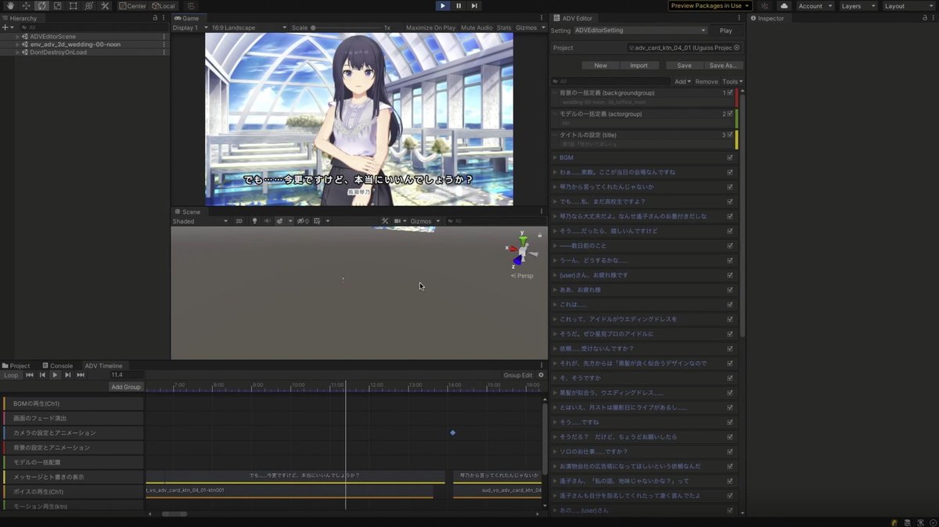Open Shaded draw mode dropdown
This screenshot has height=527, width=939.
200,221
